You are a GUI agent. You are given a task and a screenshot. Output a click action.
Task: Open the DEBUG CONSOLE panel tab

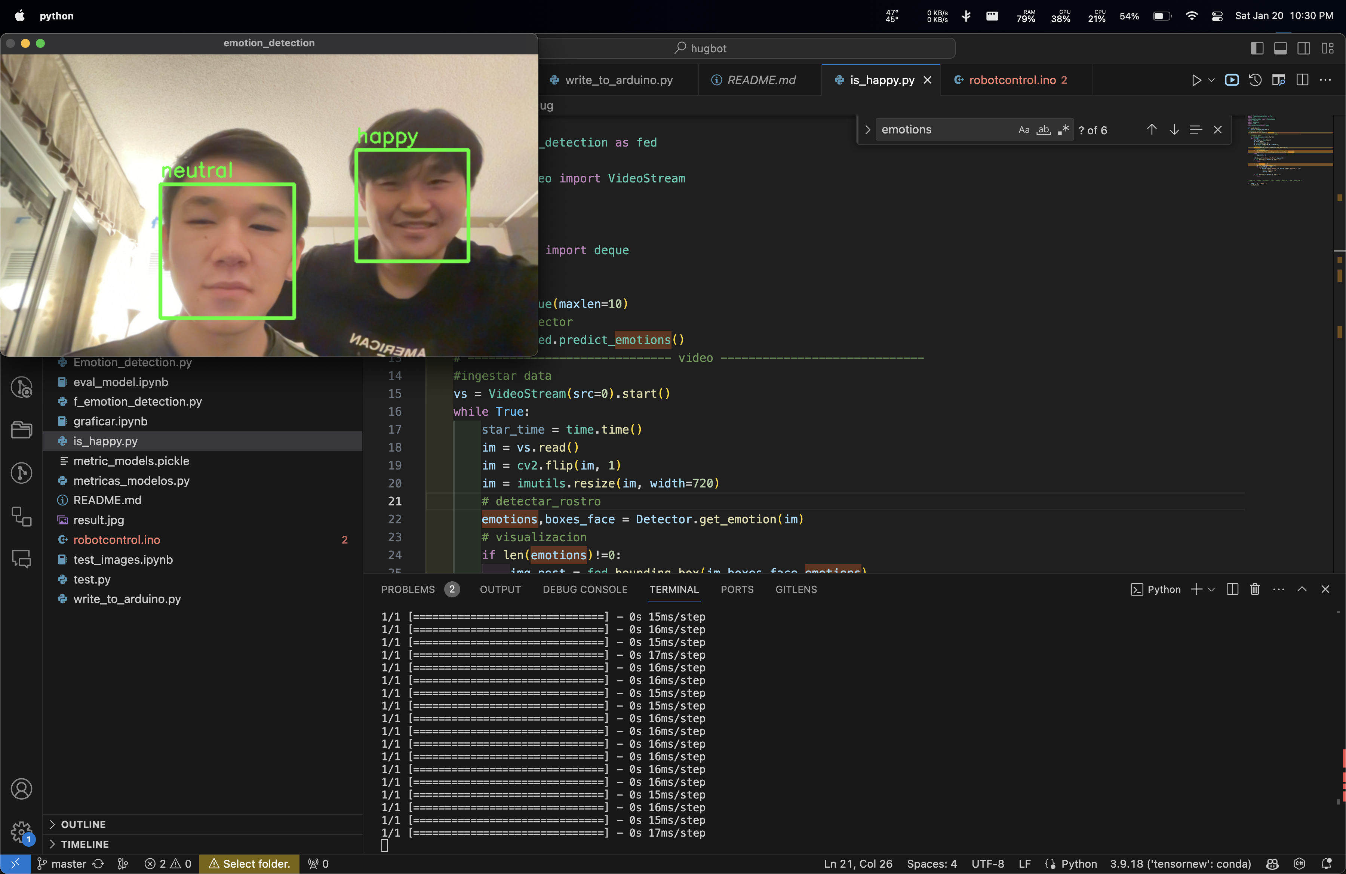tap(585, 589)
